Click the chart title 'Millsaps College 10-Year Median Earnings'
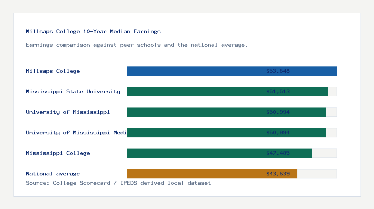374x209 pixels. coord(93,31)
